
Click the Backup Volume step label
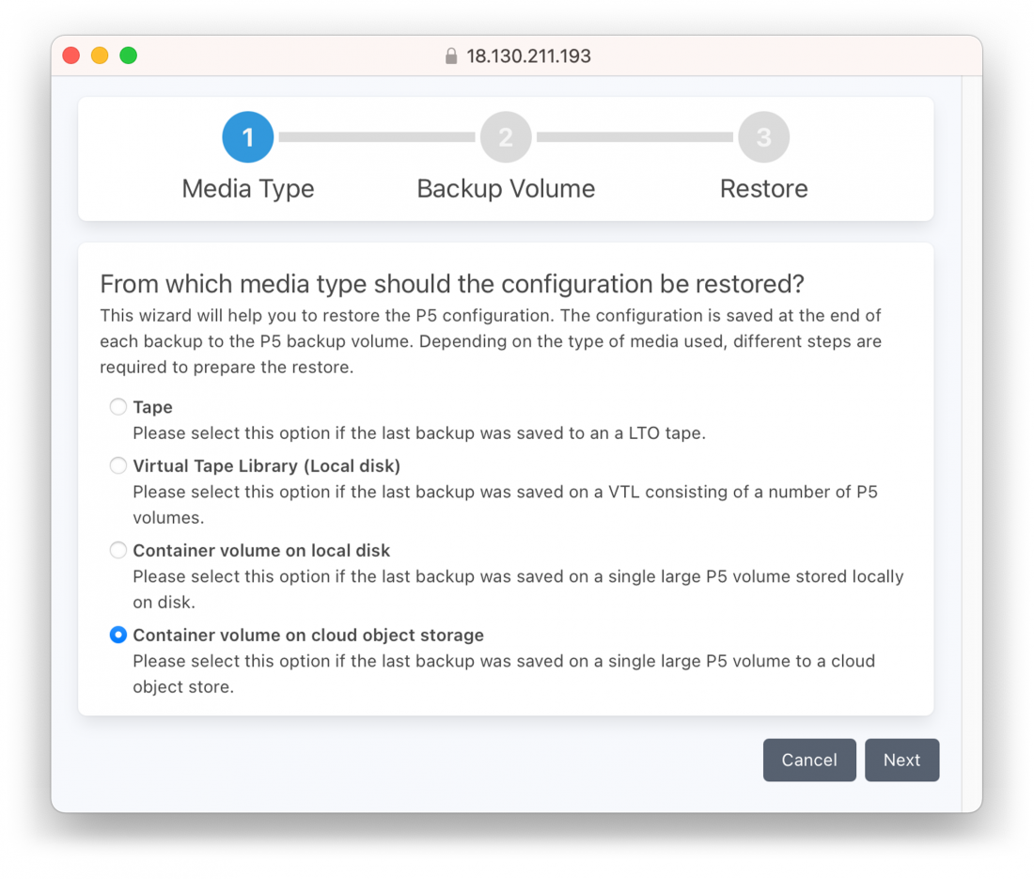506,189
